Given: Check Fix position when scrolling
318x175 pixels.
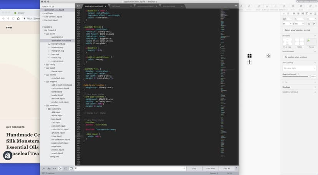Looking at the screenshot, I should click(283, 57).
